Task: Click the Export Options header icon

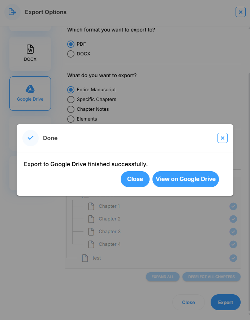Action: 12,12
